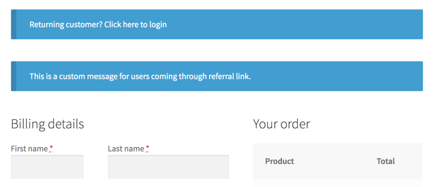Click the word "Billing" in the section title

[28, 124]
